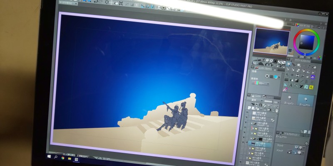Select the rectangle Selection tool
The width and height of the screenshot is (333, 166).
[304, 66]
